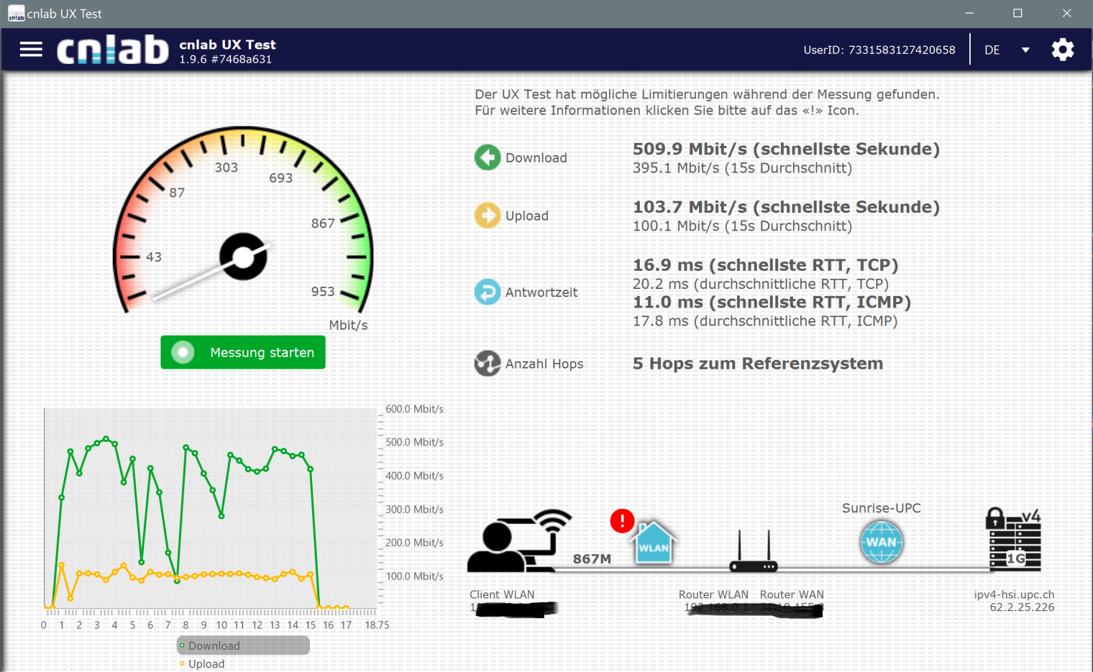Click the WLAN house icon

(x=654, y=543)
